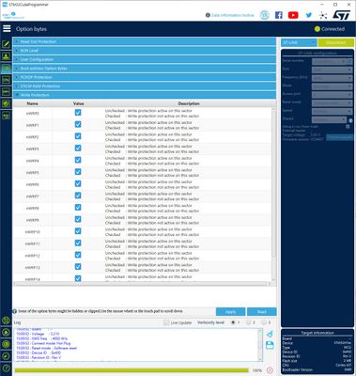Expand the PCROP Protection section

point(145,77)
